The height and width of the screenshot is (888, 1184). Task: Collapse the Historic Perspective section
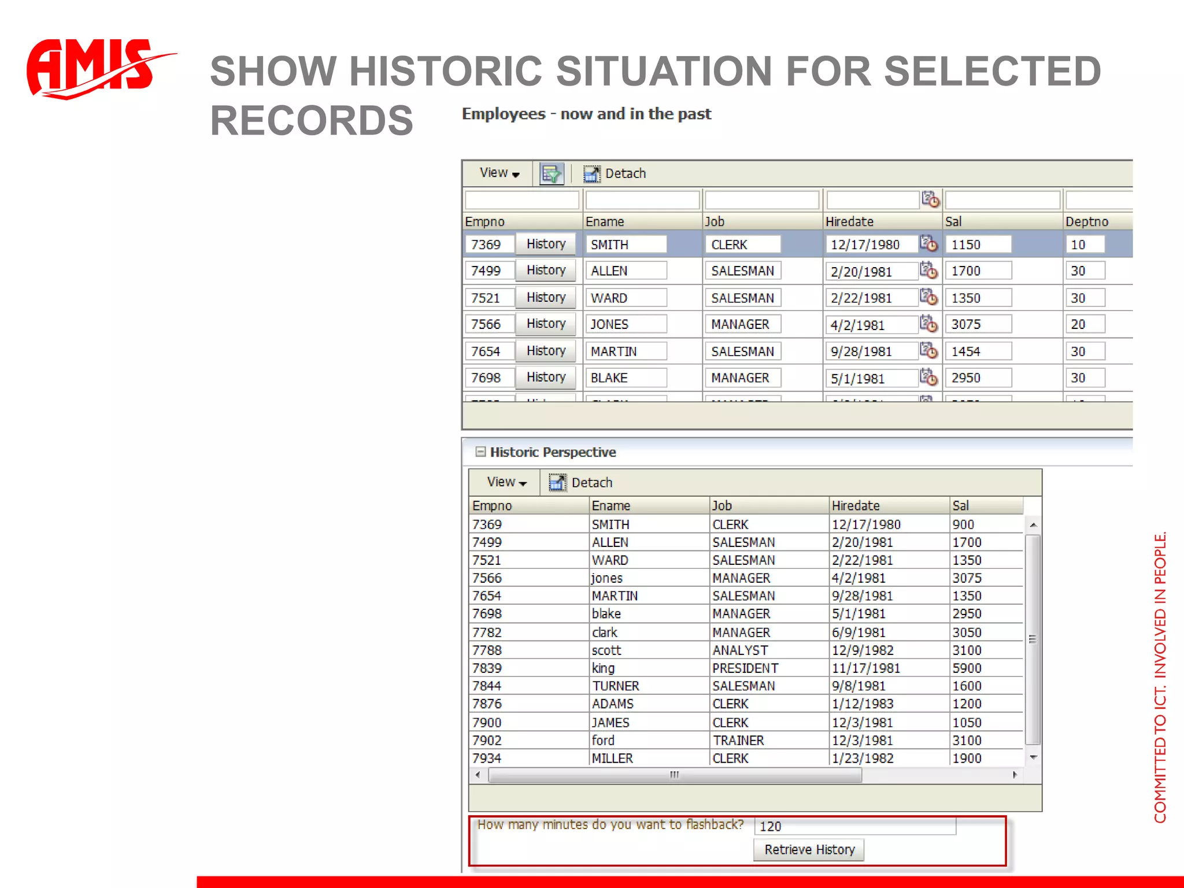480,452
